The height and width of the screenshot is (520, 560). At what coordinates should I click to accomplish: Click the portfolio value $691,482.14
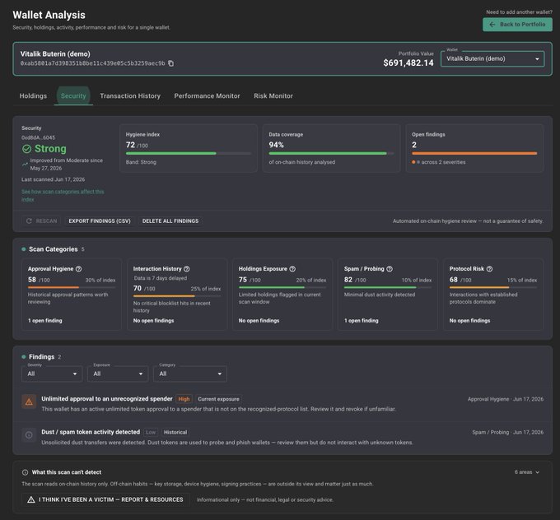[x=408, y=63]
